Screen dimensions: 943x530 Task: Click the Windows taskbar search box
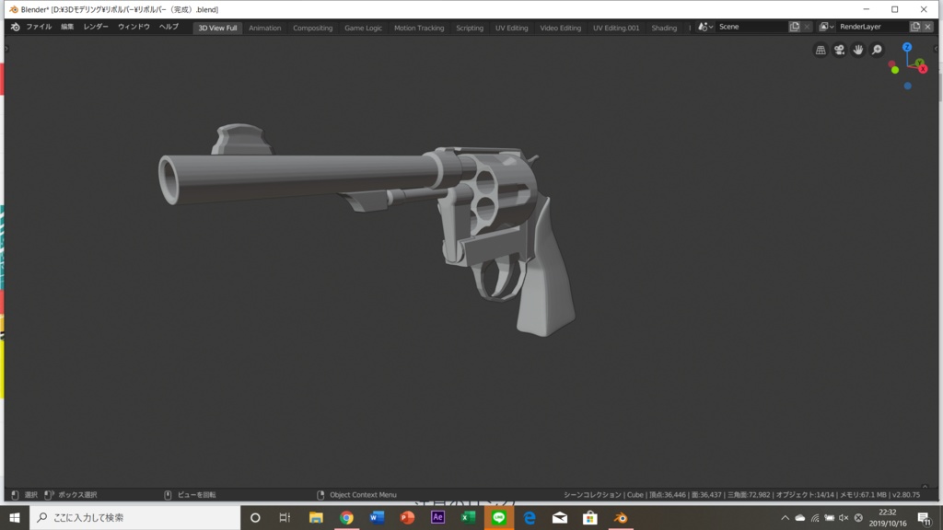click(134, 517)
